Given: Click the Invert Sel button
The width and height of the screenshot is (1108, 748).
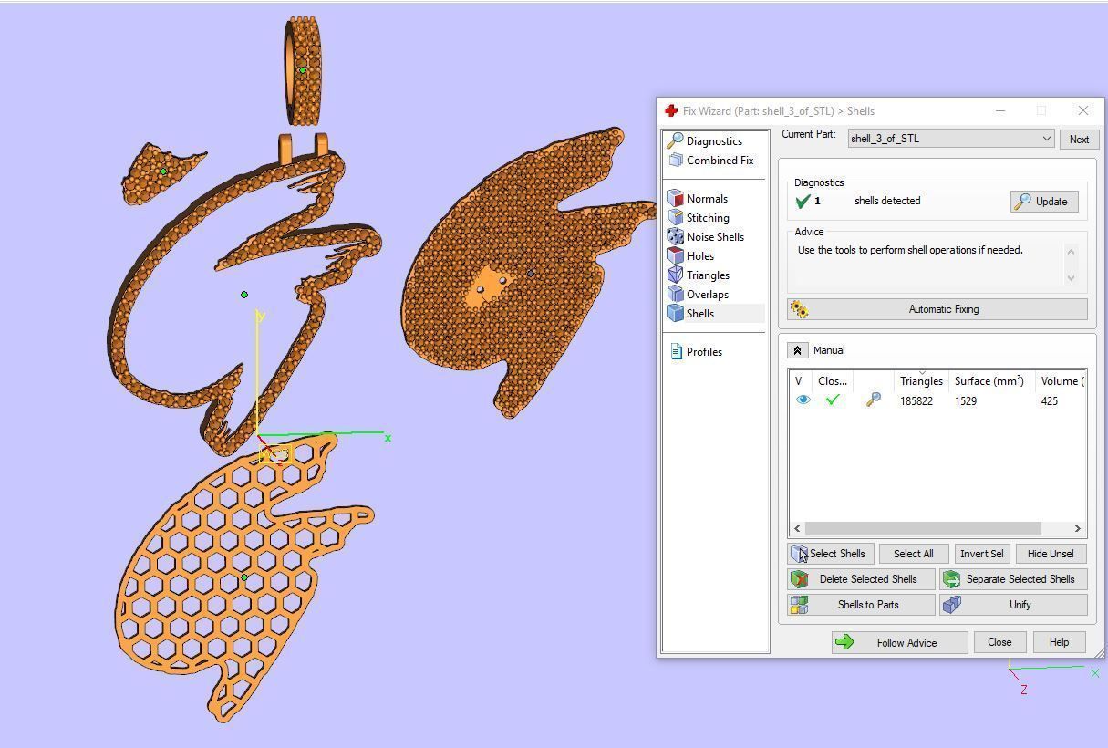Looking at the screenshot, I should (x=981, y=554).
